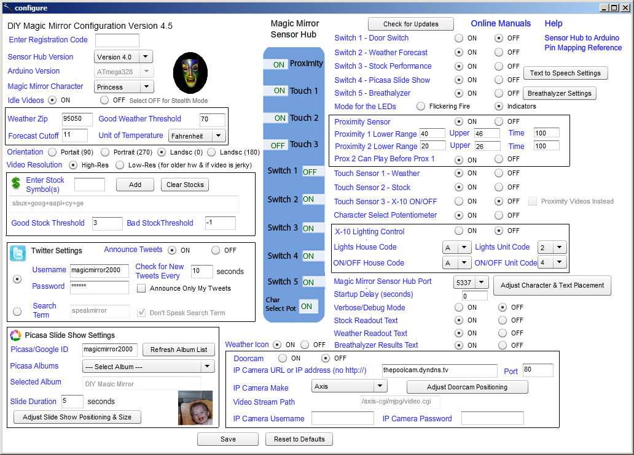This screenshot has height=455, width=634.
Task: Open the Help link
Action: click(553, 23)
